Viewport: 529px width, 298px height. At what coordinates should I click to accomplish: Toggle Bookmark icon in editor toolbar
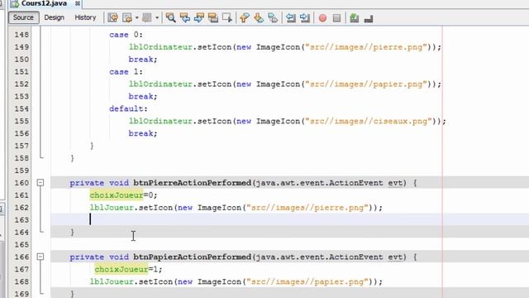pos(273,17)
